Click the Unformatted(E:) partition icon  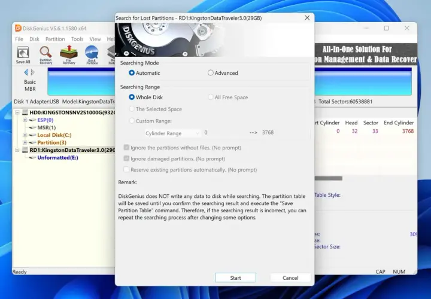33,158
